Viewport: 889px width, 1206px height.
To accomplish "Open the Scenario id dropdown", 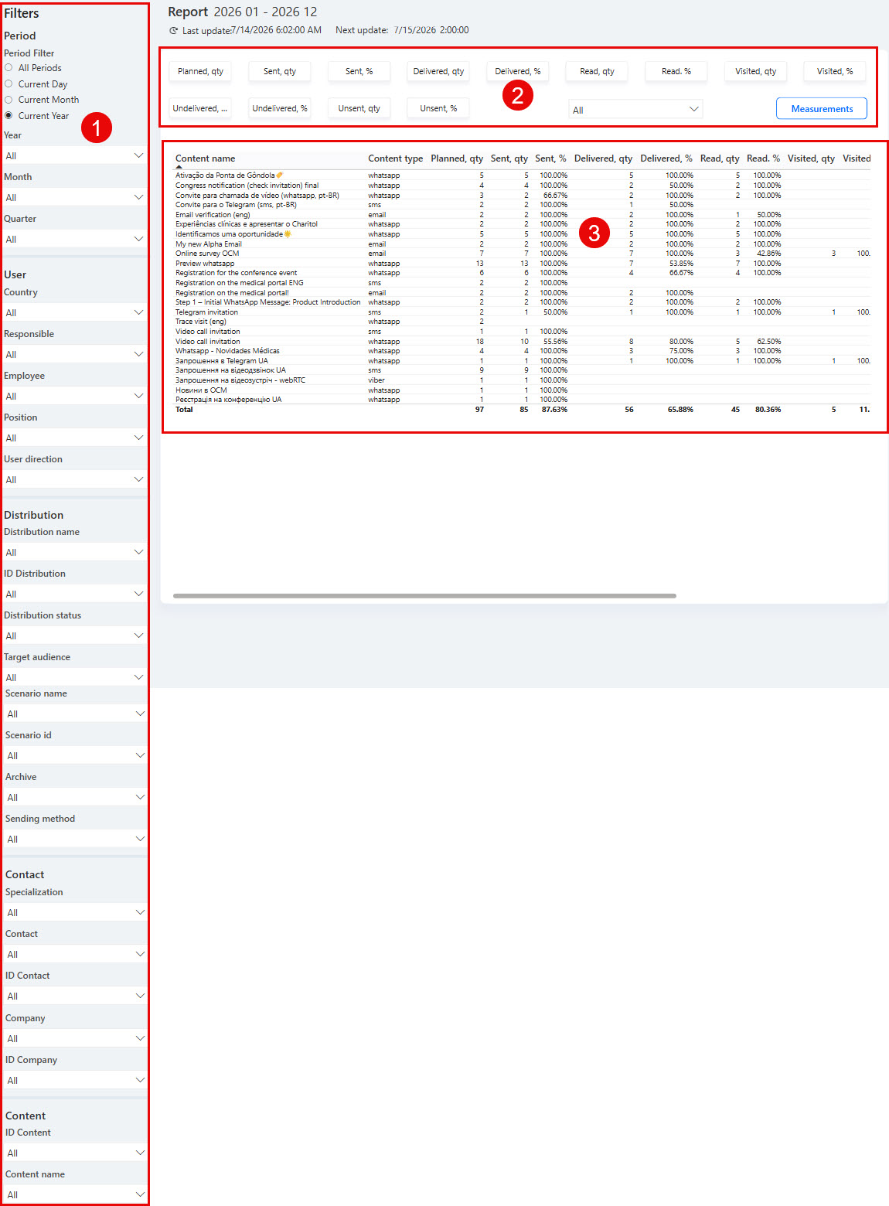I will point(75,755).
